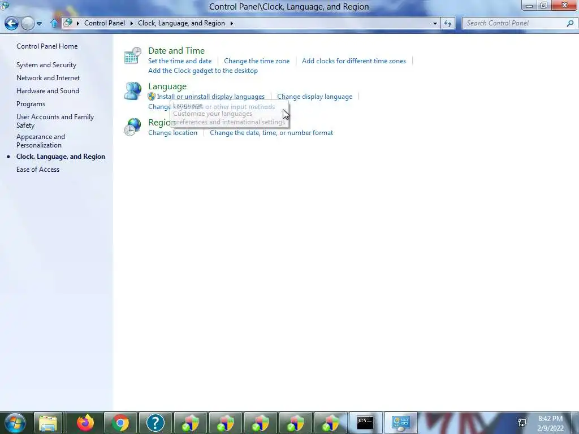Open the address bar history dropdown

(435, 23)
